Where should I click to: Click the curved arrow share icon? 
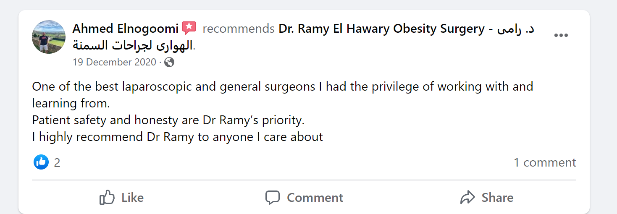click(x=467, y=197)
